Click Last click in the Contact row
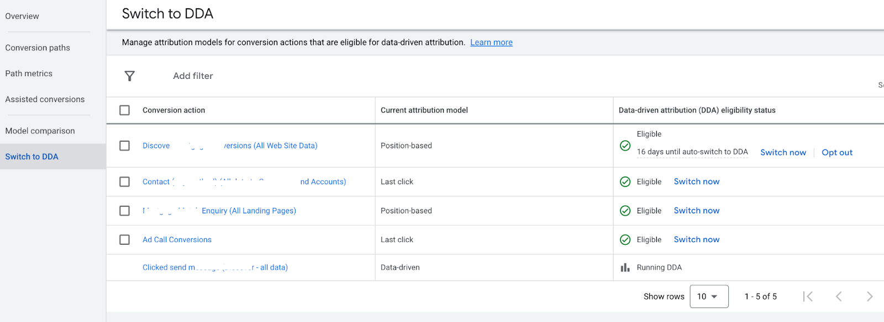The height and width of the screenshot is (322, 884). pyautogui.click(x=397, y=182)
